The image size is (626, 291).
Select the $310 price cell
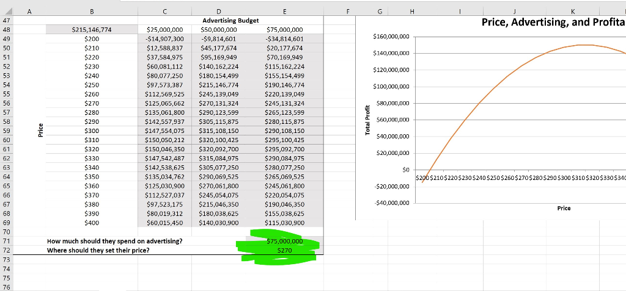[x=92, y=140]
